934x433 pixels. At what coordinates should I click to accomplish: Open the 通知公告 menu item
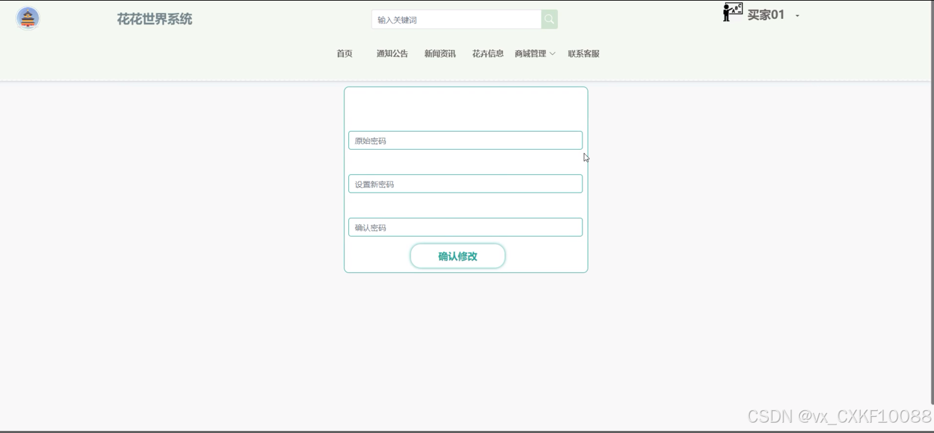click(392, 54)
